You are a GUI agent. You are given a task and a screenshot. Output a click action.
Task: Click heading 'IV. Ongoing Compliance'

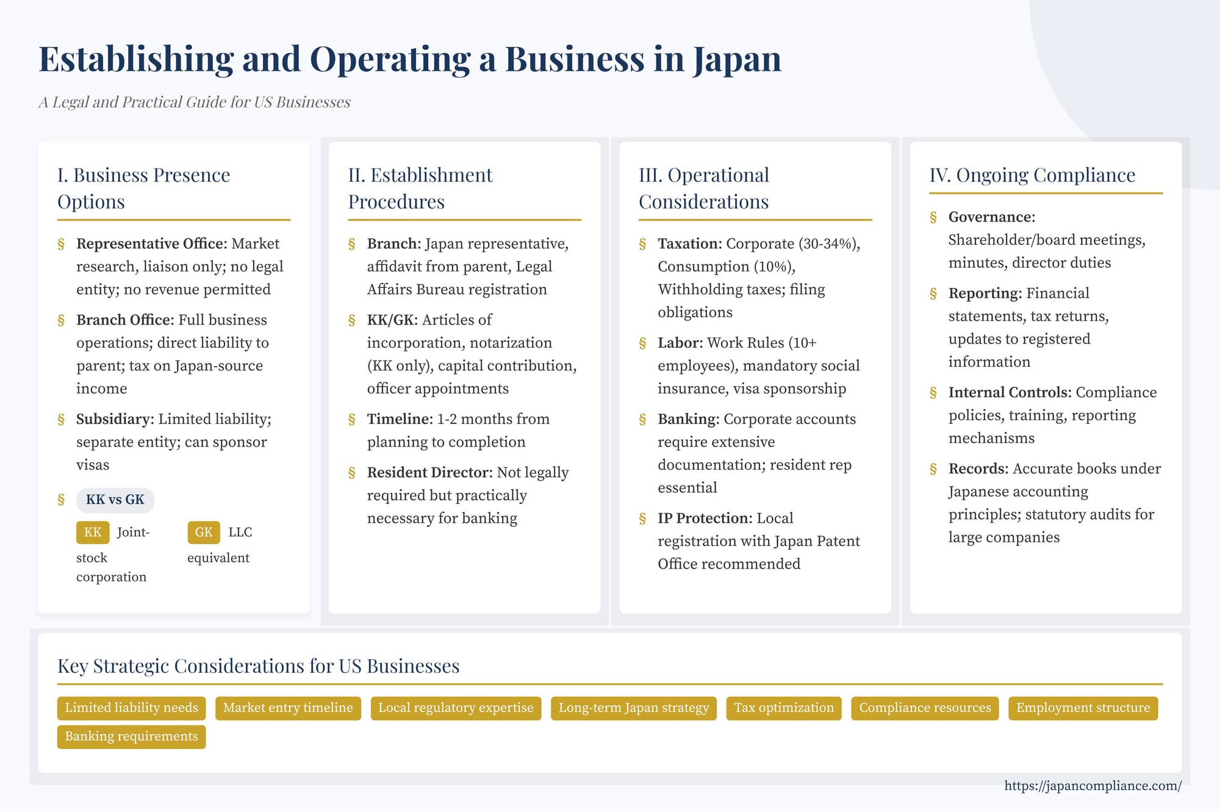pyautogui.click(x=1032, y=175)
